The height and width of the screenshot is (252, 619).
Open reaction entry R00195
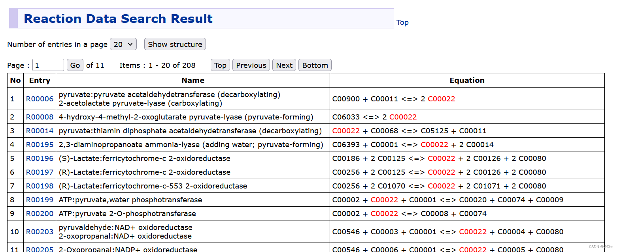point(40,145)
